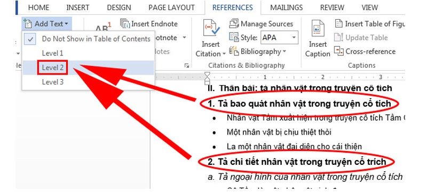Viewport: 427px width, 192px height.
Task: Switch to the Page Layout tab
Action: 171,7
